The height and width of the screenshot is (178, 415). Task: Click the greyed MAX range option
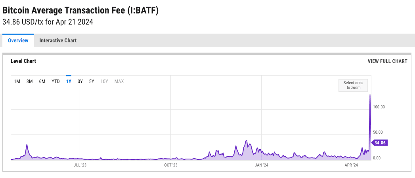coord(119,81)
